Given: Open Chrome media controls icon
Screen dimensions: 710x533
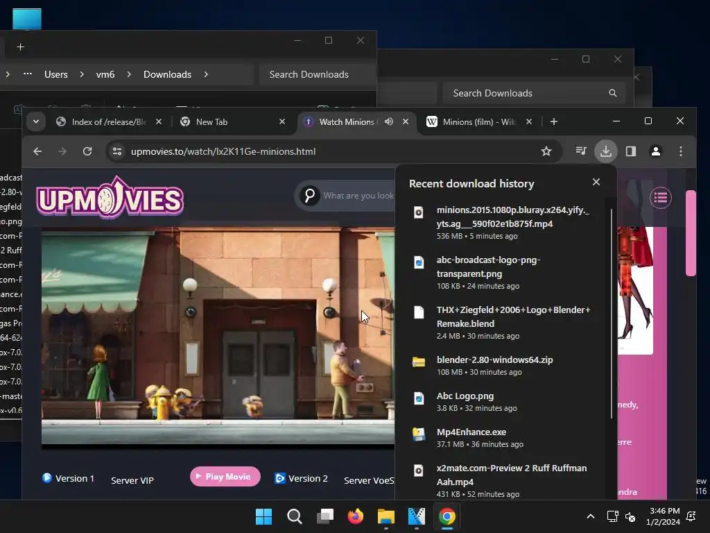Looking at the screenshot, I should tap(581, 151).
